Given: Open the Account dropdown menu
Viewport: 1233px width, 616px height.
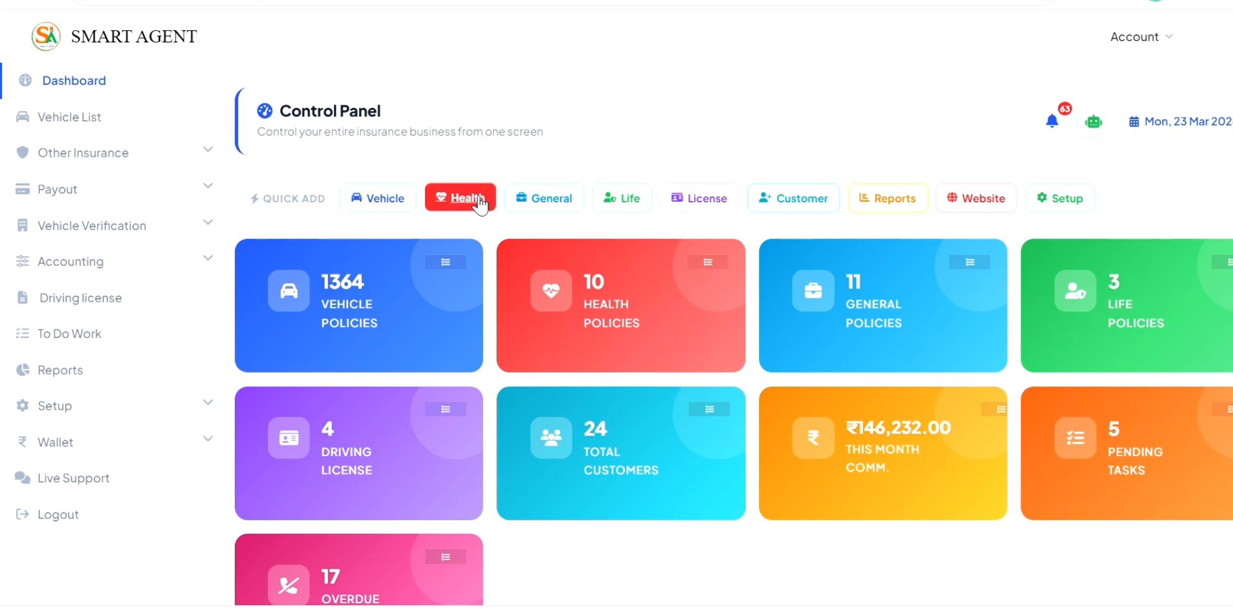Looking at the screenshot, I should click(x=1141, y=37).
